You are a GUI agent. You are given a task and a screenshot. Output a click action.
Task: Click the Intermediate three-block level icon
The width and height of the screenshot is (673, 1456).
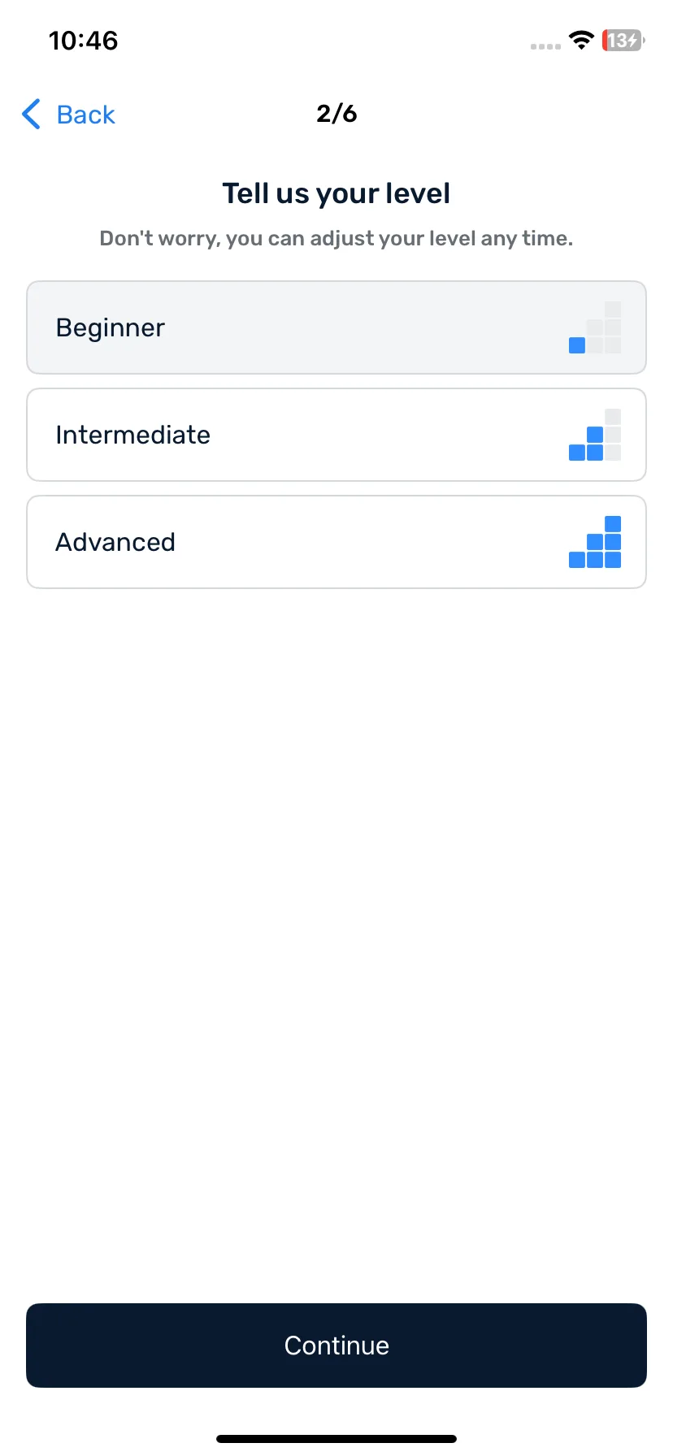pyautogui.click(x=595, y=435)
